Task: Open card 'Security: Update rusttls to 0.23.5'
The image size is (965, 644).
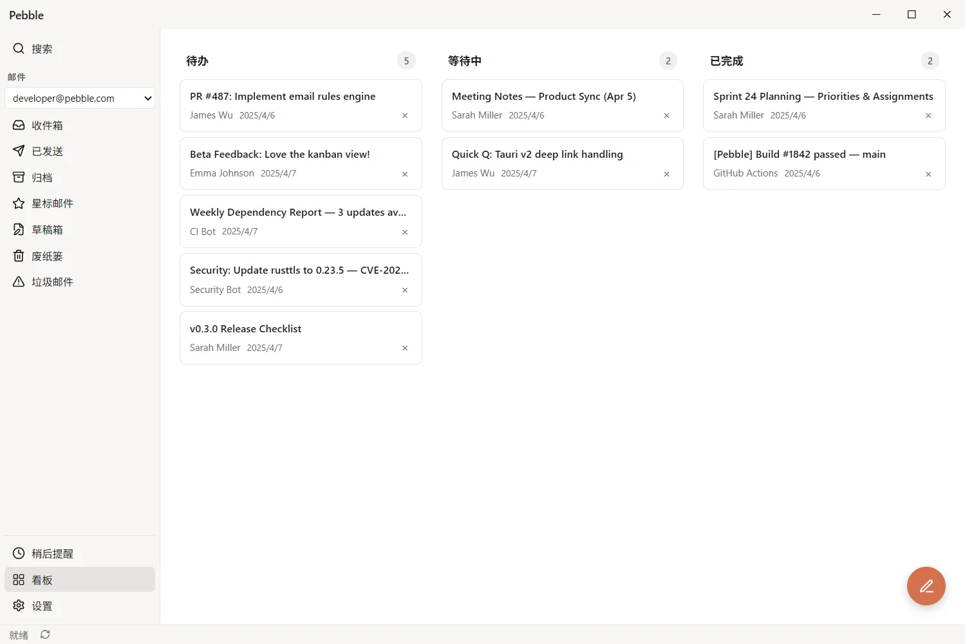Action: [301, 279]
